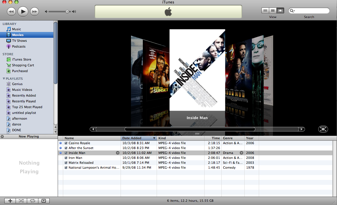Image resolution: width=337 pixels, height=205 pixels.
Task: Switch to List view
Action: tap(265, 11)
